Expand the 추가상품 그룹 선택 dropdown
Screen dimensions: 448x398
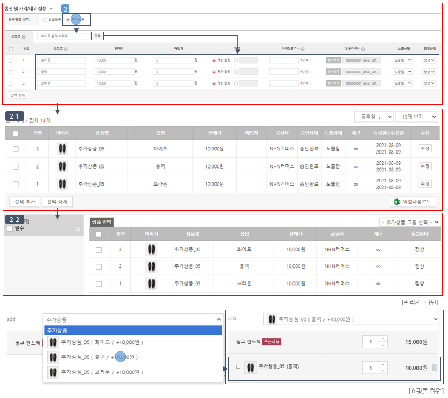click(410, 222)
